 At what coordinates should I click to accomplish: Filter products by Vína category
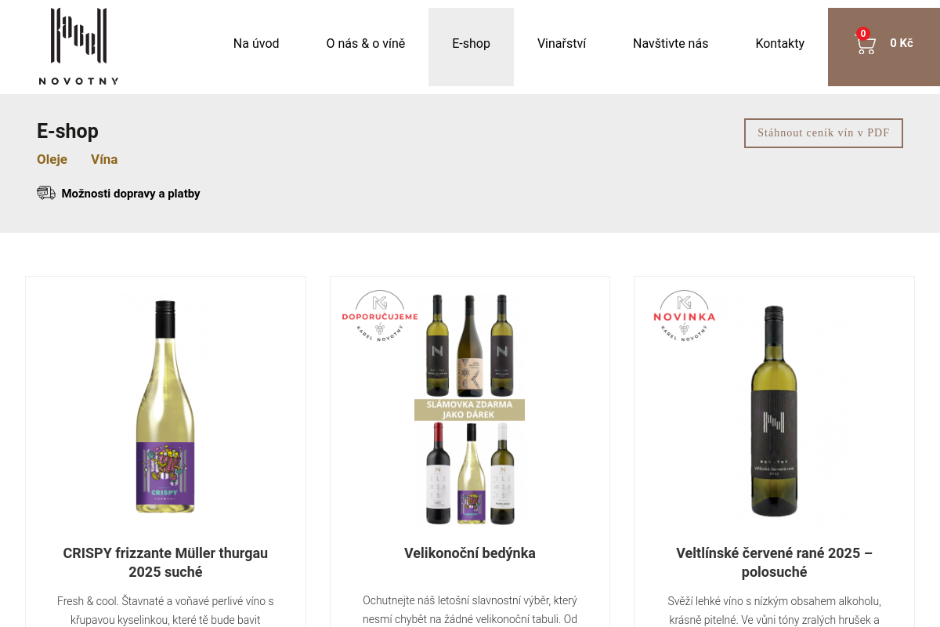[x=104, y=160]
